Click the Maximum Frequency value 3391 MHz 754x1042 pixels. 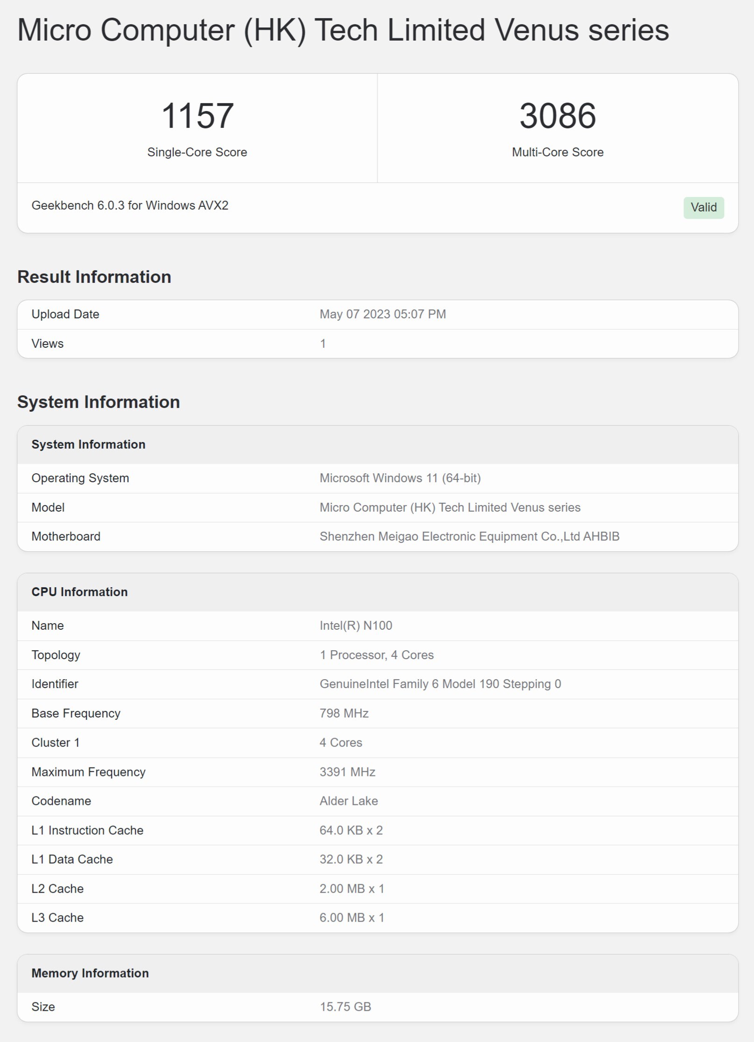pos(347,772)
